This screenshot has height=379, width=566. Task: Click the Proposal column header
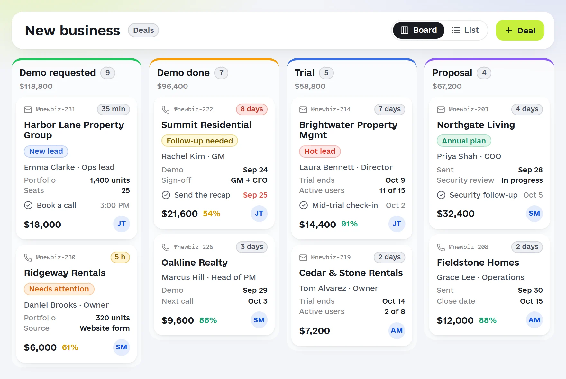point(452,73)
